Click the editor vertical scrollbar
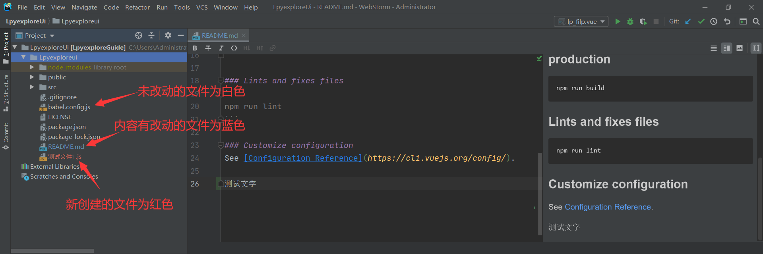Viewport: 763px width, 254px height. tap(540, 194)
